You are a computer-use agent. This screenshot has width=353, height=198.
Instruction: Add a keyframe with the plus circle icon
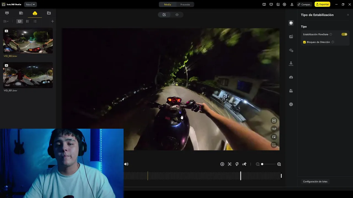coord(222,164)
